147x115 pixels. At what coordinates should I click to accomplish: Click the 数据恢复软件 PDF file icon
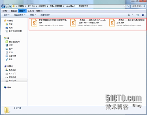click(34, 23)
